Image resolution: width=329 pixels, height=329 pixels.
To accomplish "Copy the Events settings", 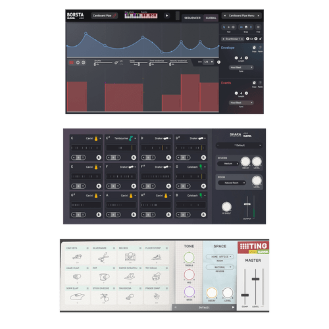I will (x=254, y=83).
